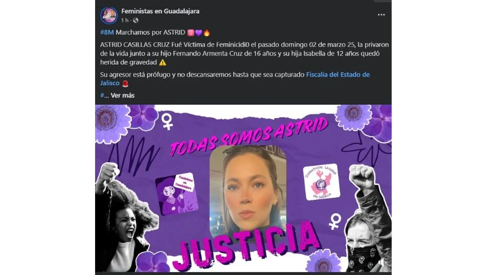Click the JUSTICIA headline text on the poster
Viewport: 487px width, 275px height.
point(245,245)
